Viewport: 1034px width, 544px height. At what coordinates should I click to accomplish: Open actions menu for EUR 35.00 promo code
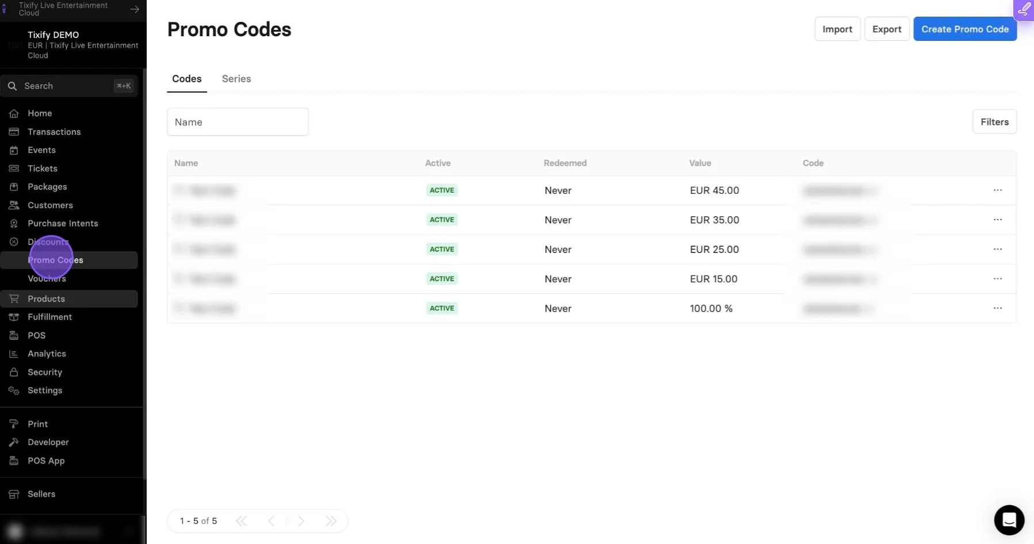(x=998, y=220)
